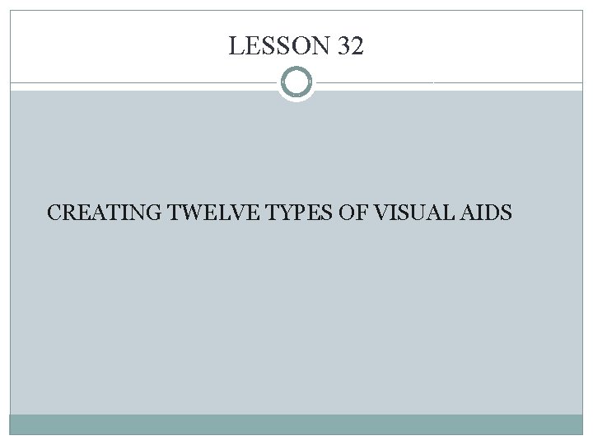Click gray area left of the word CREATING
This screenshot has width=593, height=445.
point(29,213)
